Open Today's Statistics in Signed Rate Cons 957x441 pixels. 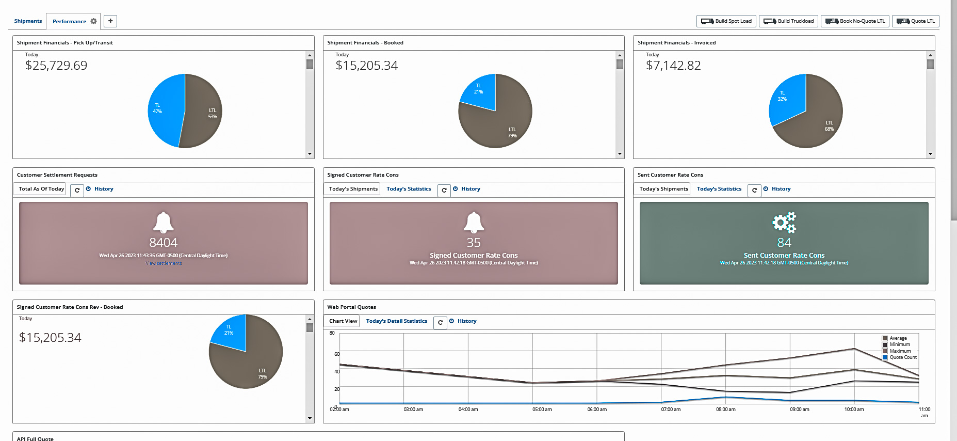(409, 189)
